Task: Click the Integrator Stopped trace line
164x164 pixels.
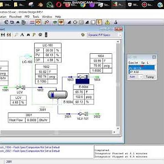Action: click(x=121, y=157)
